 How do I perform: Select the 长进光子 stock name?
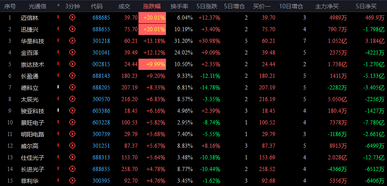(x=33, y=169)
